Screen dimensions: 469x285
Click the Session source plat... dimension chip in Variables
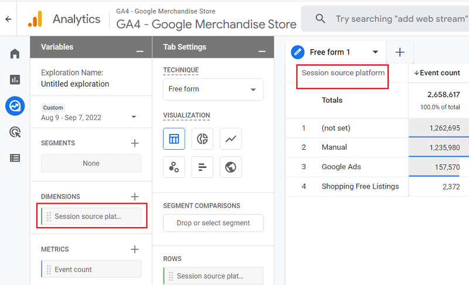pyautogui.click(x=91, y=217)
